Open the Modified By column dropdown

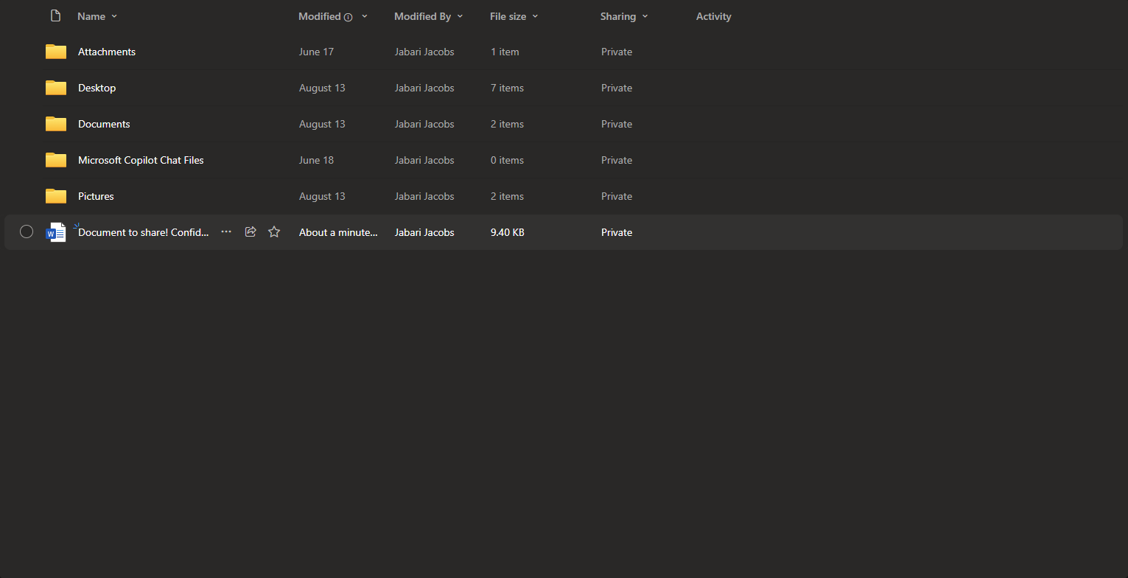[460, 16]
